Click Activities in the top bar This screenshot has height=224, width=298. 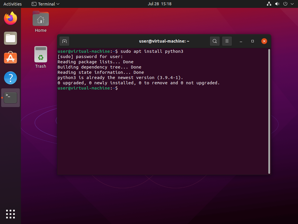(x=13, y=4)
